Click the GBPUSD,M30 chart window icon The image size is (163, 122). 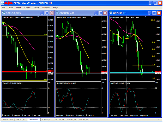[57, 13]
